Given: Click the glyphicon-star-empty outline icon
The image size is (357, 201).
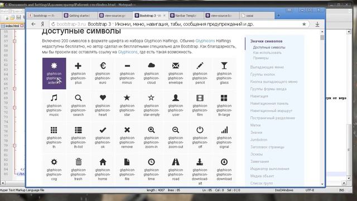Looking at the screenshot, I should click(151, 98).
